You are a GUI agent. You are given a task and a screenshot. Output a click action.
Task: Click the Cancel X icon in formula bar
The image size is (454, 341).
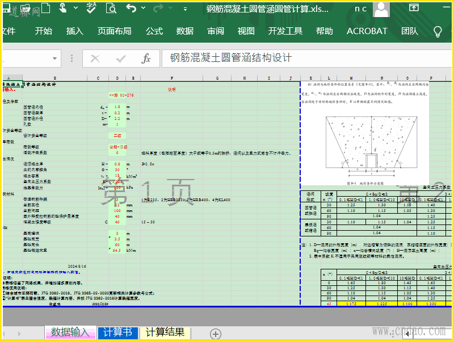(95, 59)
